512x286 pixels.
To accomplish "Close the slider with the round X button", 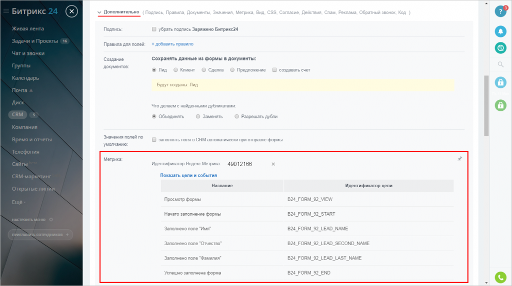I will (x=71, y=11).
